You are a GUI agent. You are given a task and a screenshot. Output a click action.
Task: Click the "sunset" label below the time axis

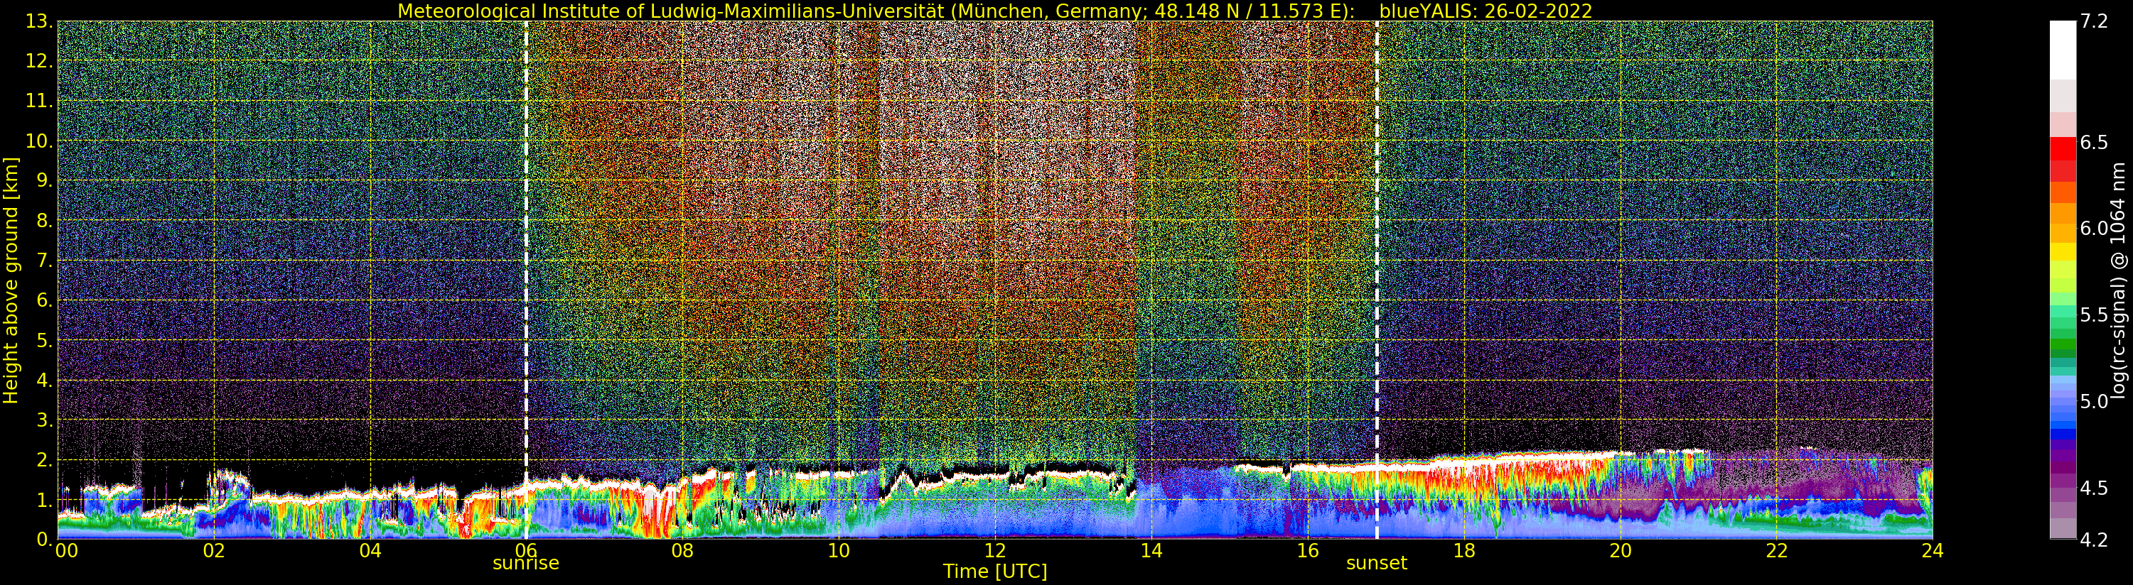point(1376,564)
